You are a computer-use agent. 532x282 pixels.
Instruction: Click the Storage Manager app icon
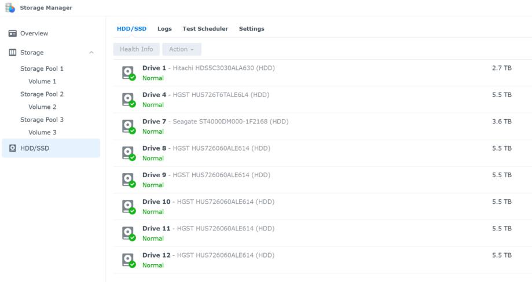(10, 8)
